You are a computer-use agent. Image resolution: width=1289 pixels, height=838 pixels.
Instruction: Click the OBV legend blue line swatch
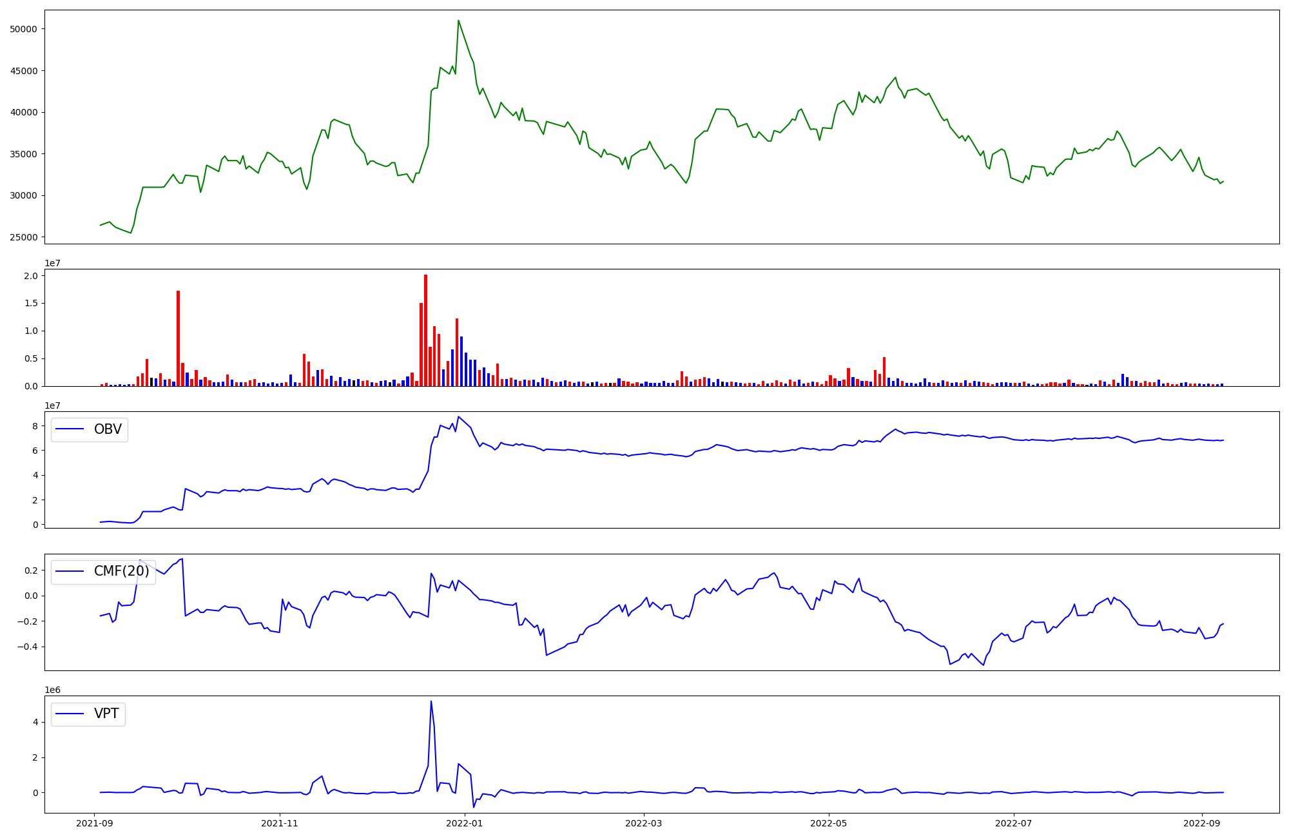[70, 429]
